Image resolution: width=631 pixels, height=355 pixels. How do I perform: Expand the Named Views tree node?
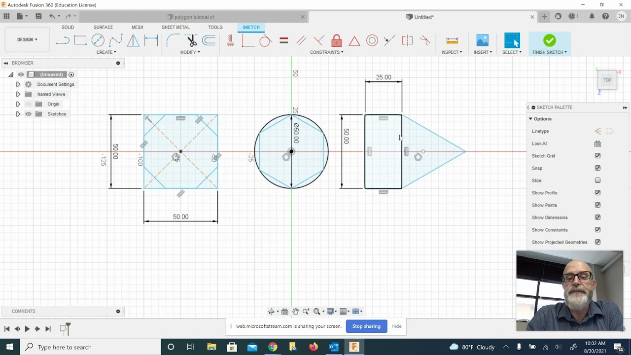(18, 94)
